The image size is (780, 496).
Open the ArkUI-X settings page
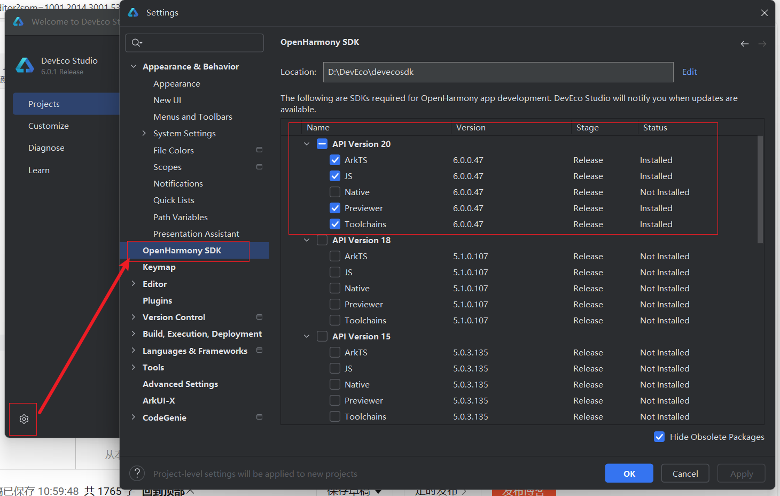click(x=159, y=400)
